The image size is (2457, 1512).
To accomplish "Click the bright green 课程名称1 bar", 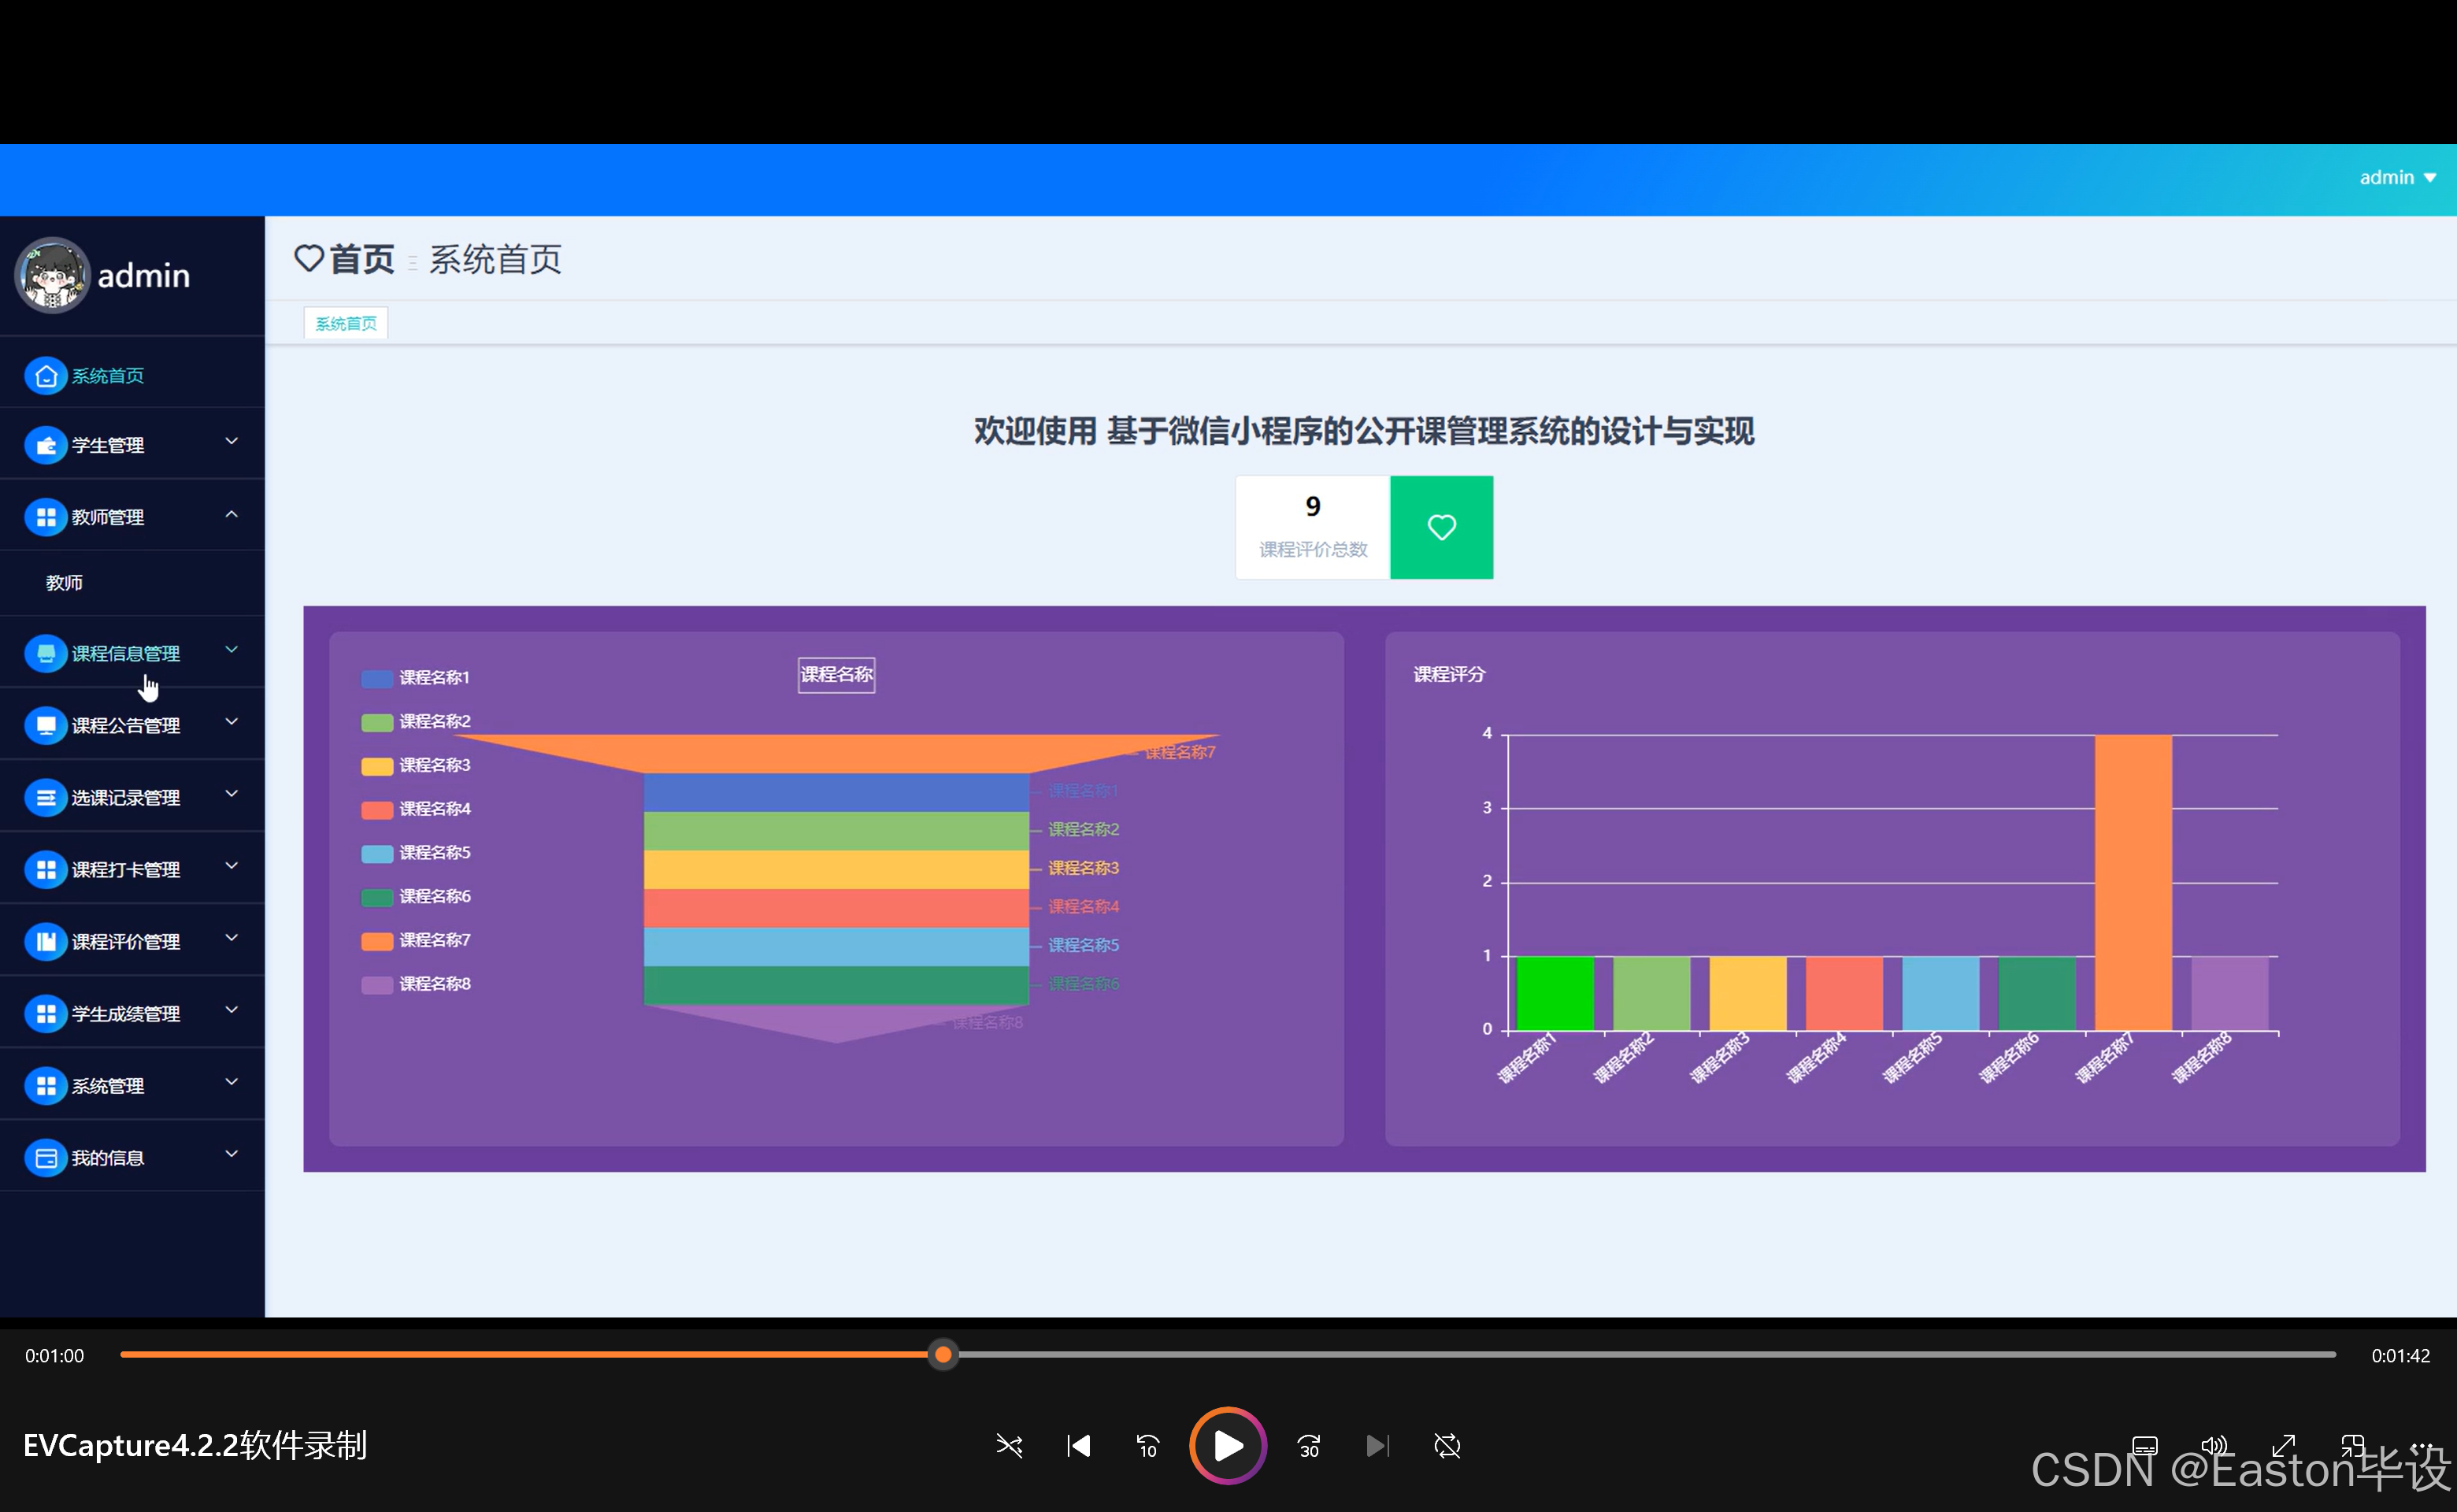I will tap(1555, 993).
